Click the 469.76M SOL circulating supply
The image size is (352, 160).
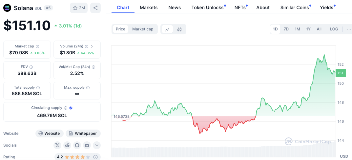[52, 116]
